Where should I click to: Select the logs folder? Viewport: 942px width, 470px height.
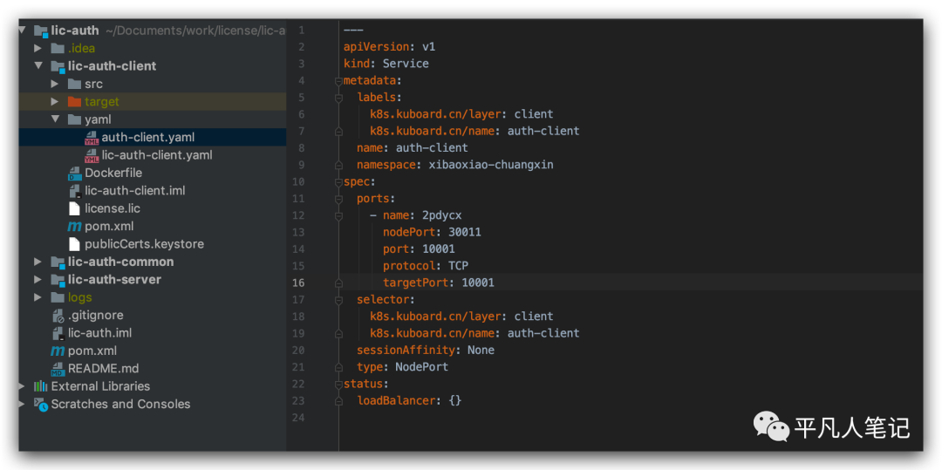click(79, 297)
